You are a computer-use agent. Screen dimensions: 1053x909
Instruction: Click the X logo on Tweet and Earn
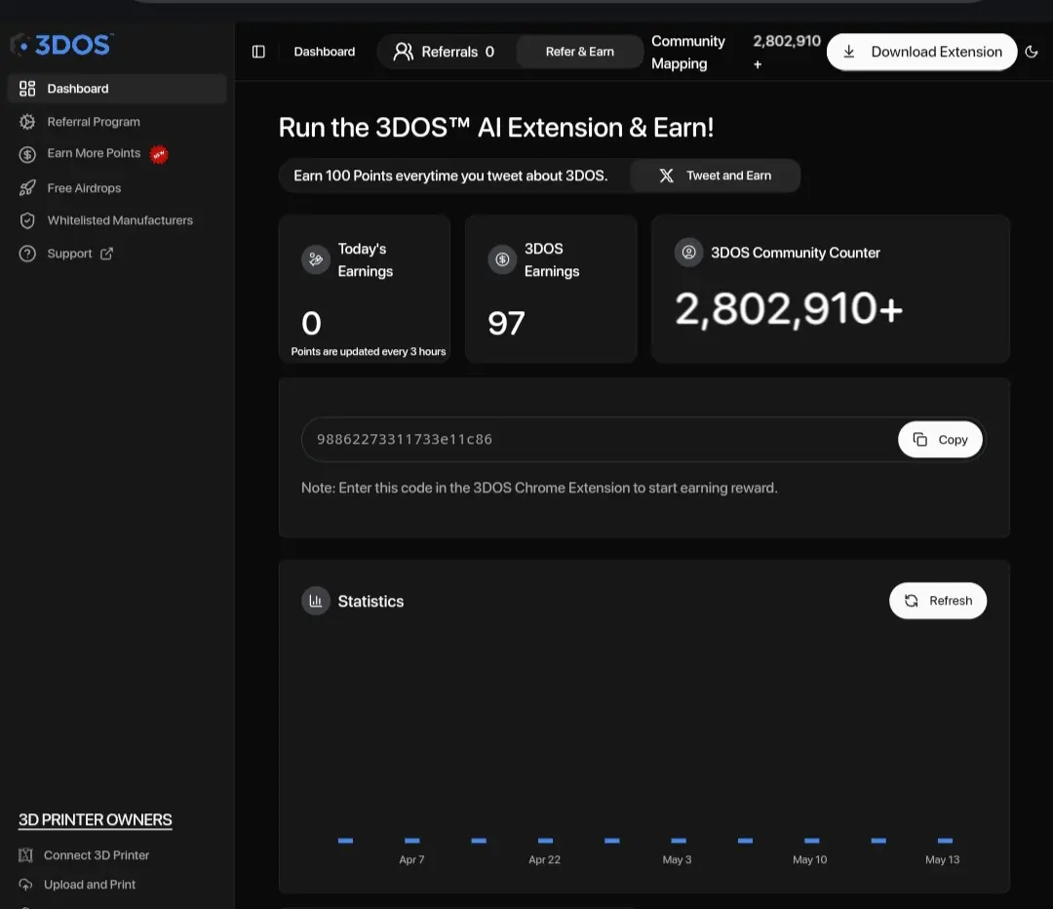pos(666,176)
